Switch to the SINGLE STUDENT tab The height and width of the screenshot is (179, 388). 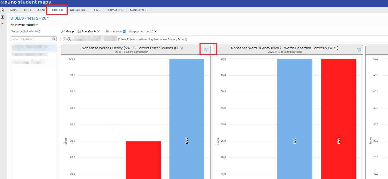[x=35, y=10]
